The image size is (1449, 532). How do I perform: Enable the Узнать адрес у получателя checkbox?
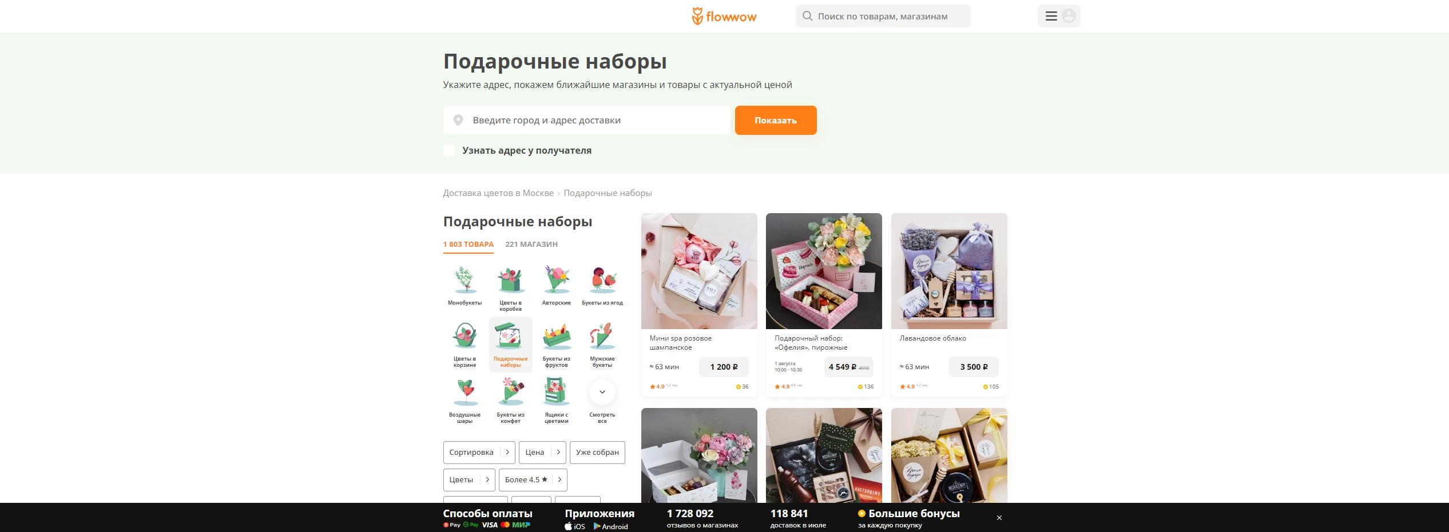tap(449, 150)
